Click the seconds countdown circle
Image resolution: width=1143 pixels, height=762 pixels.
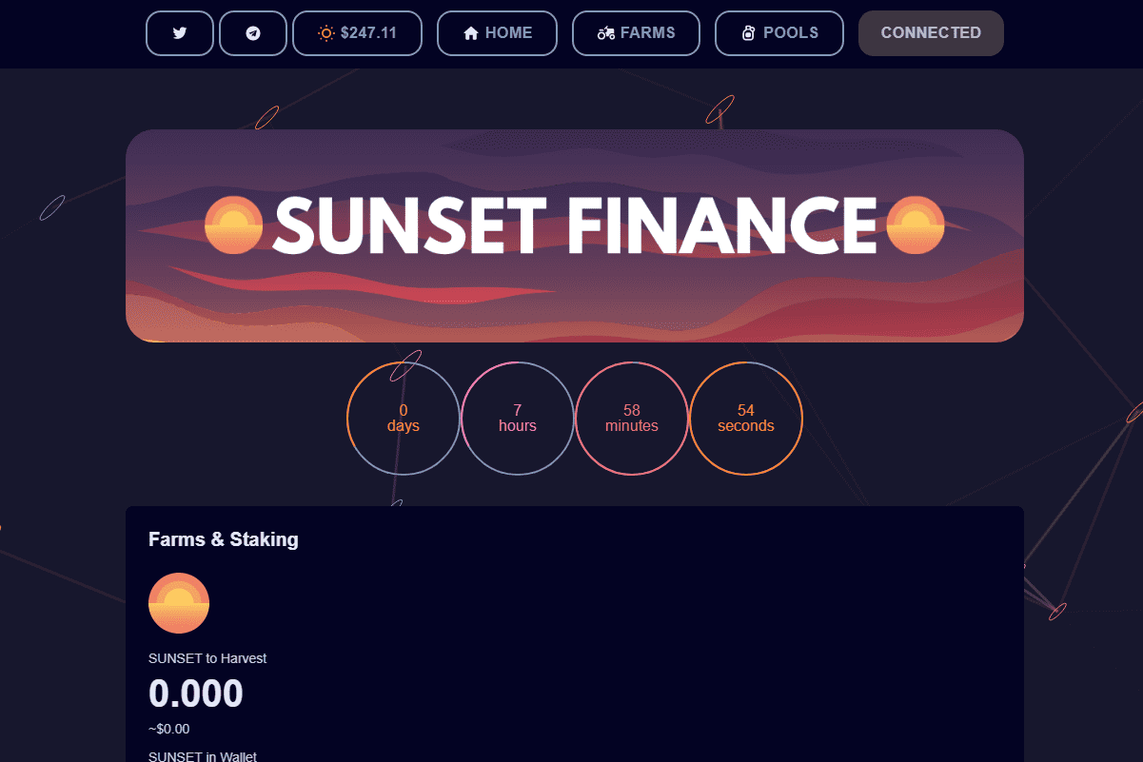tap(746, 418)
